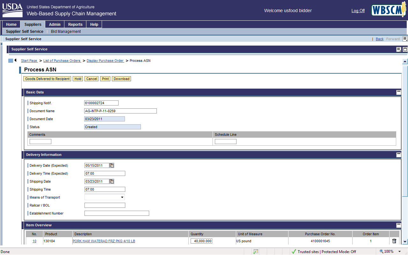Log off using the Log Off link
The width and height of the screenshot is (408, 255).
coord(358,11)
